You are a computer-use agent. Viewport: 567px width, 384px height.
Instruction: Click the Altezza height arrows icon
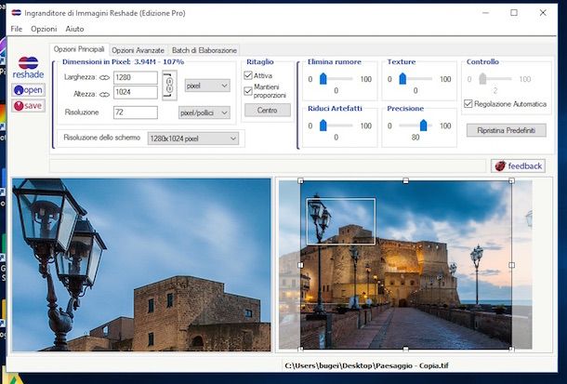(x=104, y=93)
